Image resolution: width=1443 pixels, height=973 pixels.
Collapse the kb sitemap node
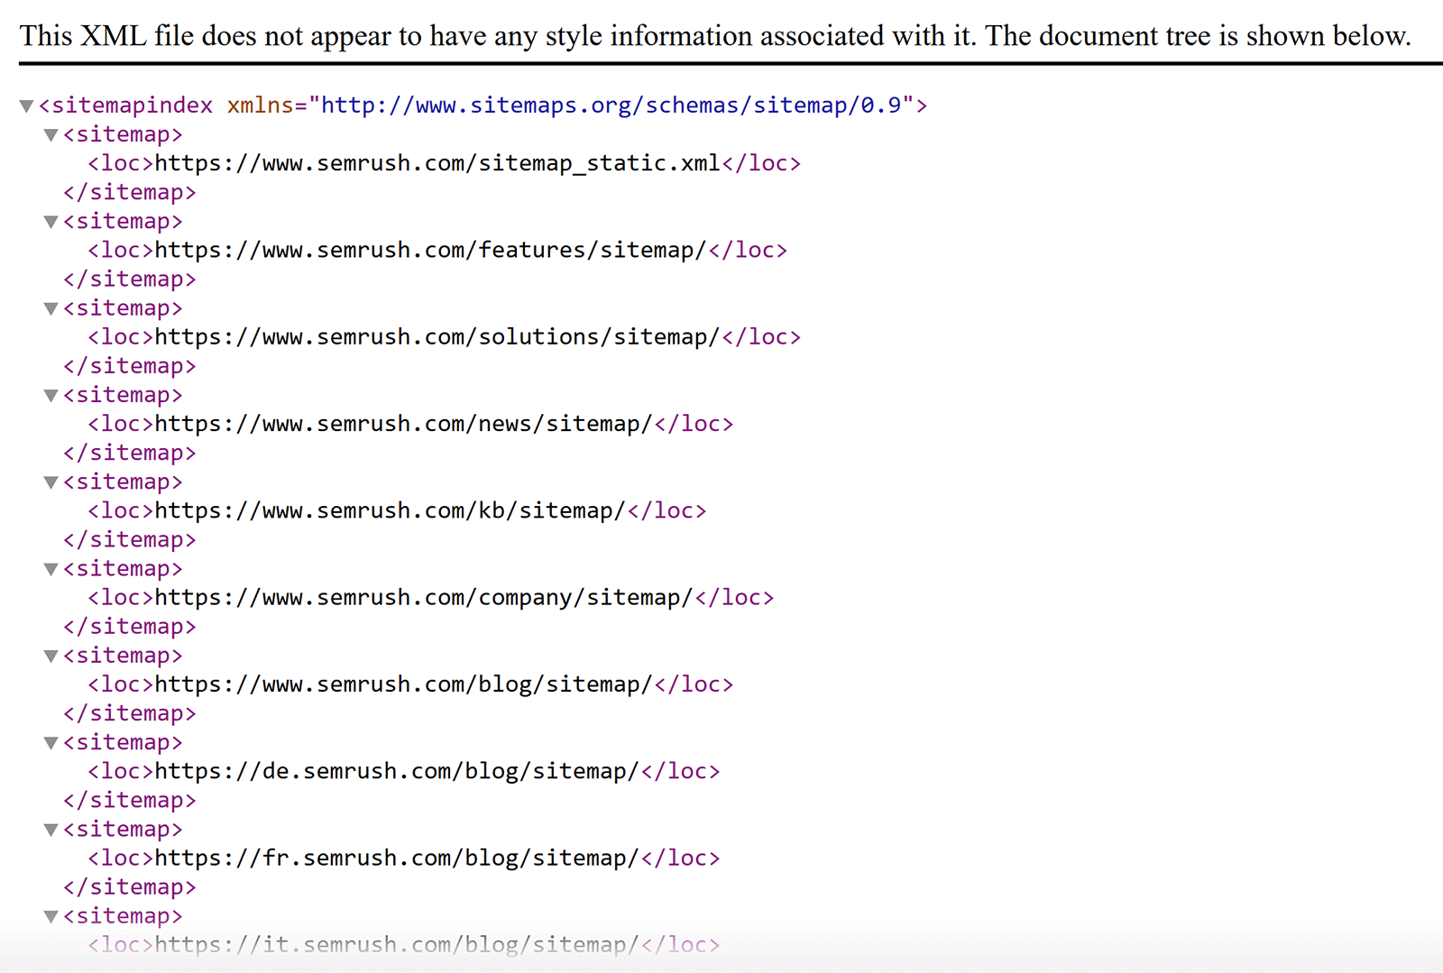(51, 482)
